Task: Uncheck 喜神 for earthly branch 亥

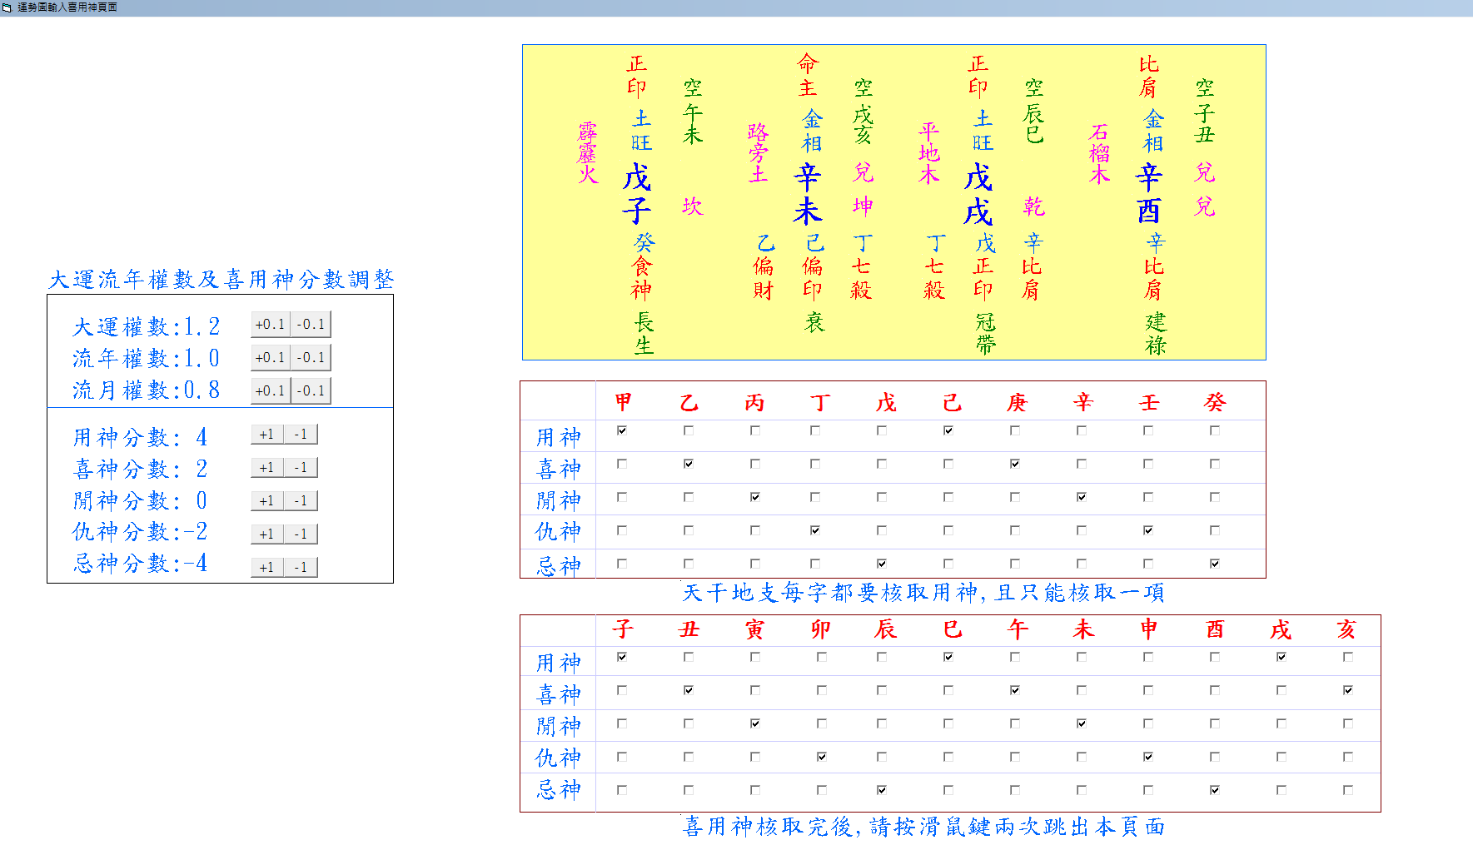Action: point(1348,690)
